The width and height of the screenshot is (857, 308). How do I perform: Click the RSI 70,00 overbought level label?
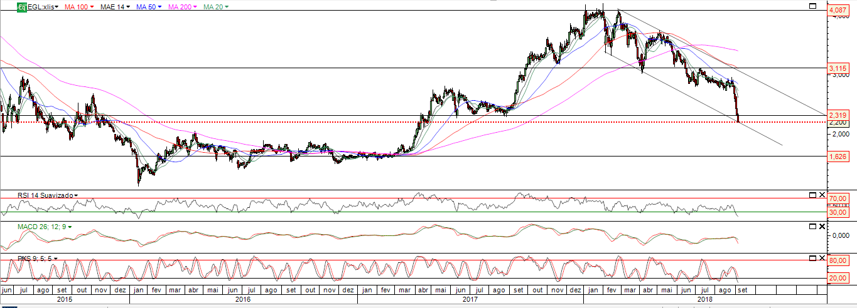(838, 198)
